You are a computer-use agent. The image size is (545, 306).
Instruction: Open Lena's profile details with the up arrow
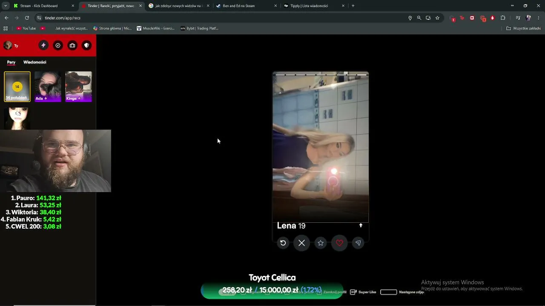[361, 226]
